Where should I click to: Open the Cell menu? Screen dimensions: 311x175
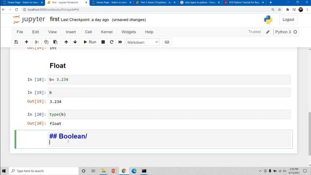pos(88,32)
